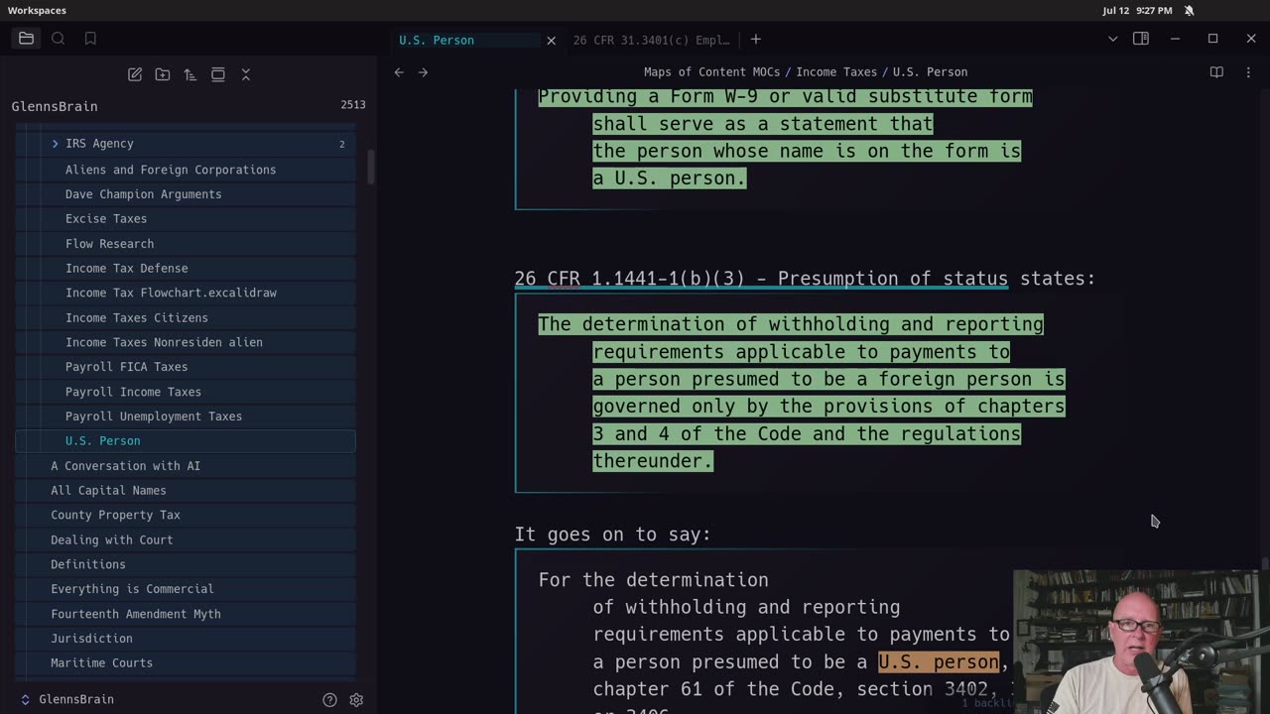The height and width of the screenshot is (714, 1270).
Task: Create a new note
Action: (x=135, y=74)
